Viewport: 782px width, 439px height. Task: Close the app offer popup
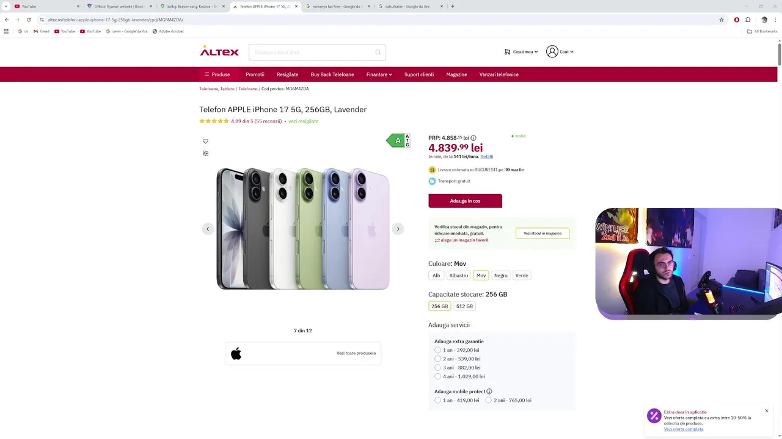pyautogui.click(x=766, y=411)
